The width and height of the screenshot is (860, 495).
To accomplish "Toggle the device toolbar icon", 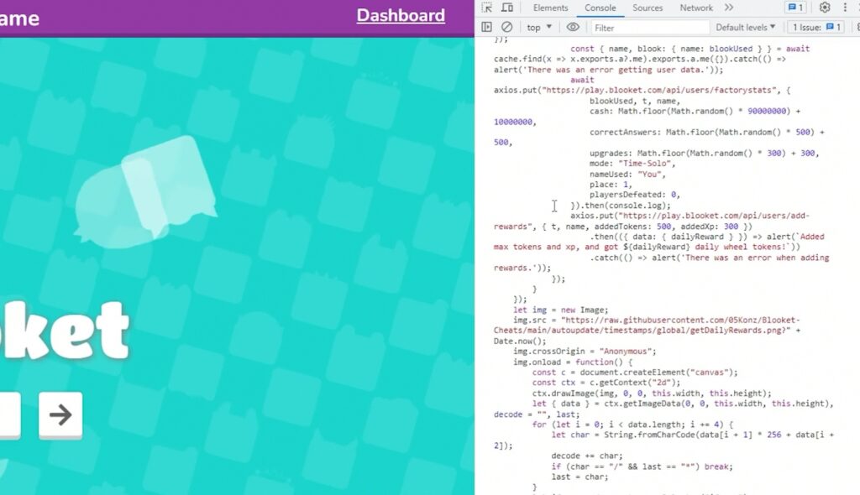I will coord(507,8).
